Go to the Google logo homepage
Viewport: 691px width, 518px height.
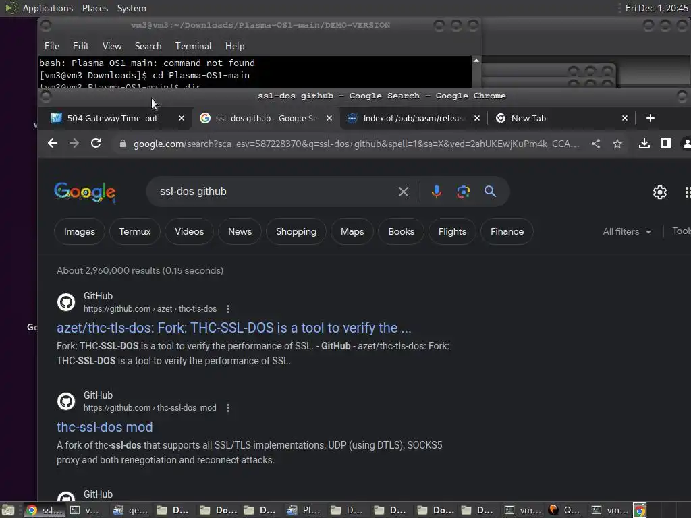click(x=85, y=192)
